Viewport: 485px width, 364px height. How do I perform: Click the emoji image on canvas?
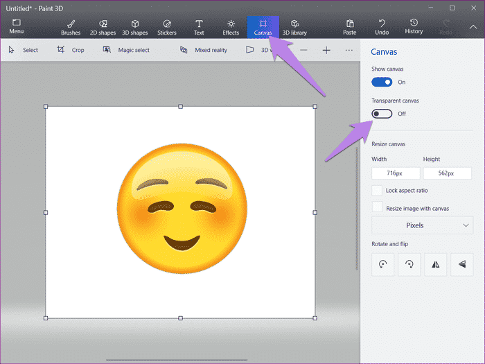point(182,208)
